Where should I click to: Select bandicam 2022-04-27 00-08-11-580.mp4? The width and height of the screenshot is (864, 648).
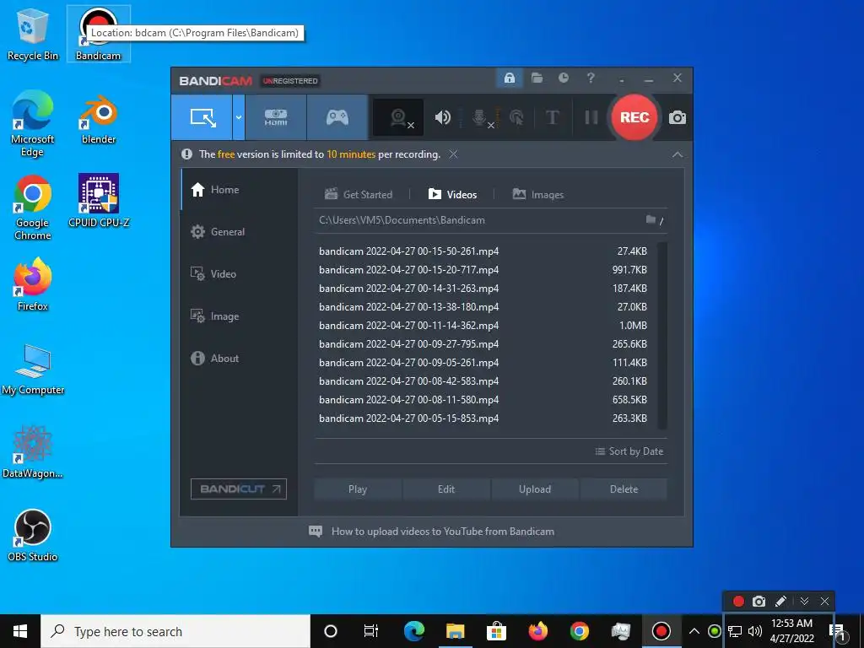tap(483, 400)
